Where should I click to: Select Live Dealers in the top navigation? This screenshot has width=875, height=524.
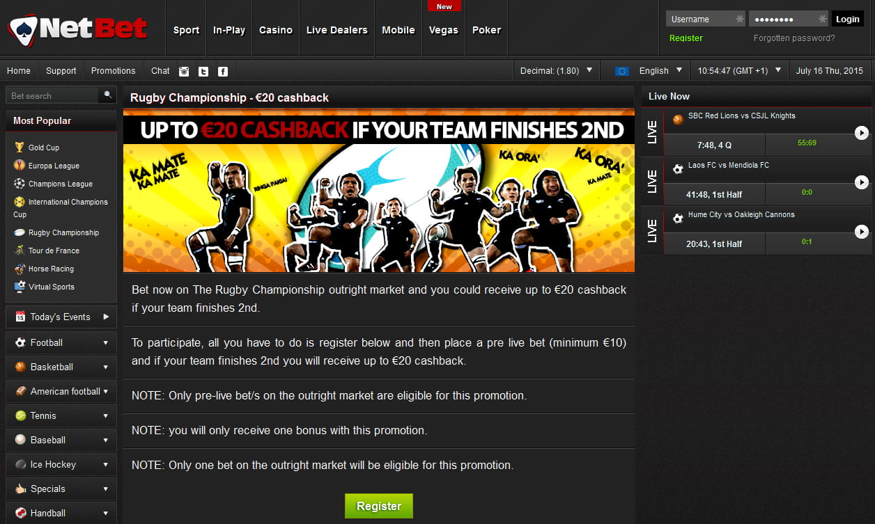337,30
